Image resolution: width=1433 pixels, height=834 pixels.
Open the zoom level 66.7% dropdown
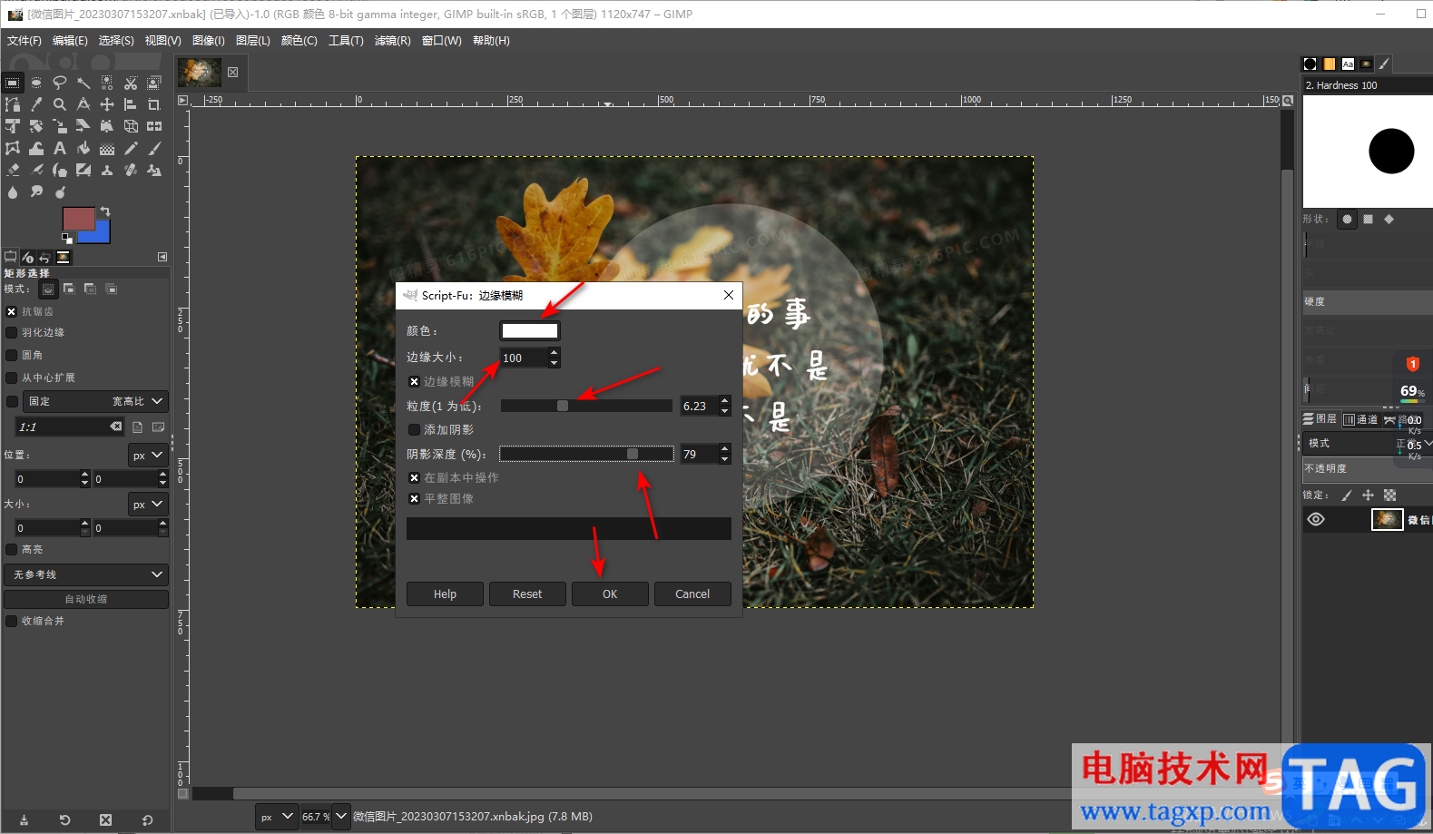[x=341, y=817]
